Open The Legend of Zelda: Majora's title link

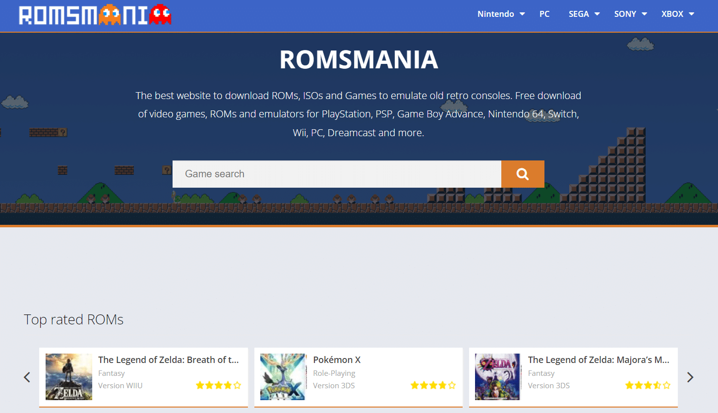(598, 360)
